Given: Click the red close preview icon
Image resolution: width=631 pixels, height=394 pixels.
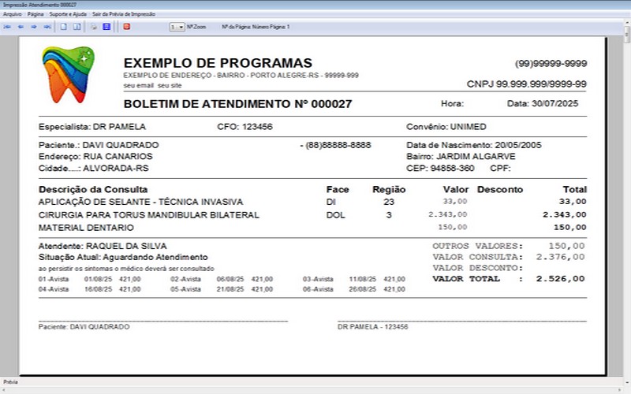Looking at the screenshot, I should (x=126, y=27).
